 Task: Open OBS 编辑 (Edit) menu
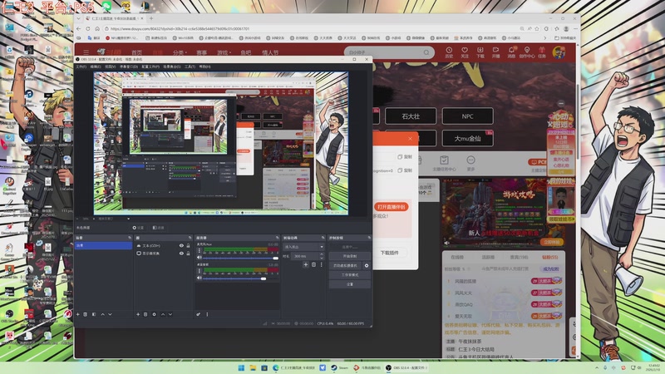pyautogui.click(x=96, y=66)
